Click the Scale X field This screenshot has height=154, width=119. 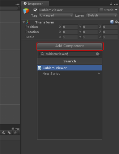[70, 37]
